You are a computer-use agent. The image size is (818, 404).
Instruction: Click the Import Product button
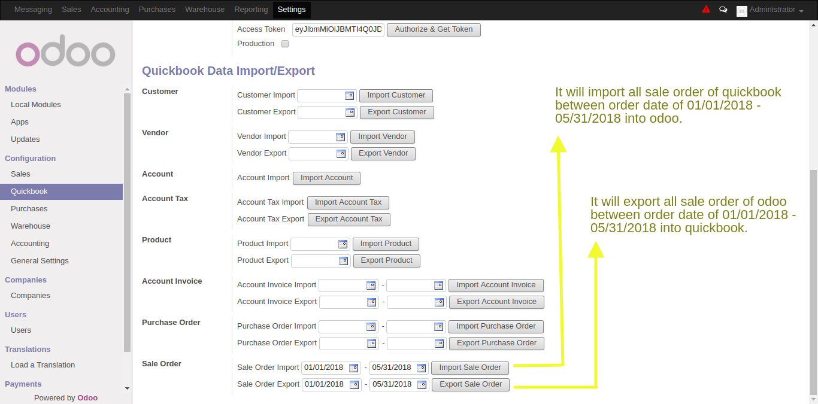386,244
